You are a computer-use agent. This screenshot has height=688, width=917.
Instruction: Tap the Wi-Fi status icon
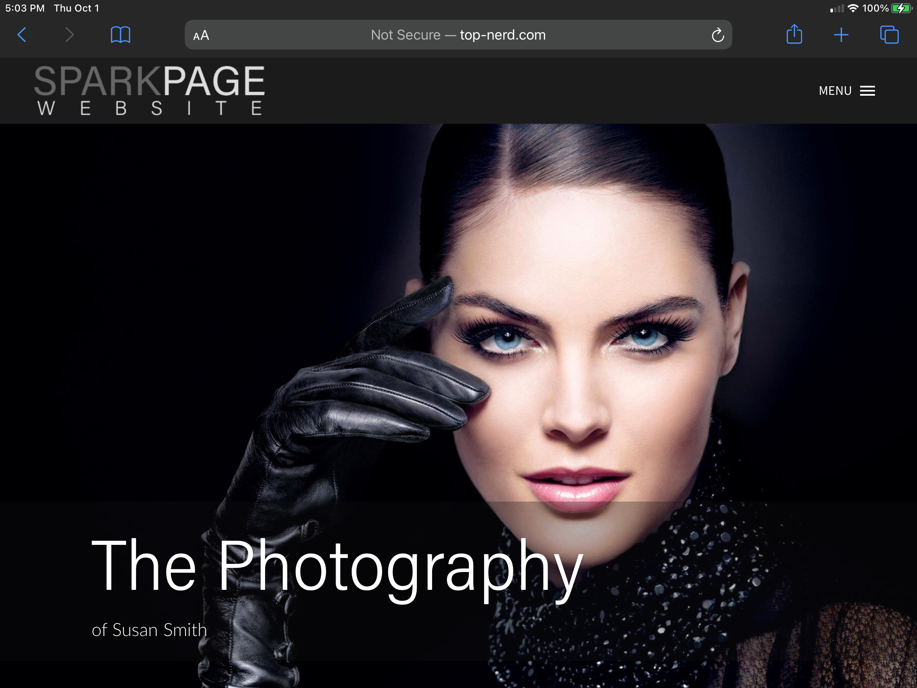click(853, 8)
